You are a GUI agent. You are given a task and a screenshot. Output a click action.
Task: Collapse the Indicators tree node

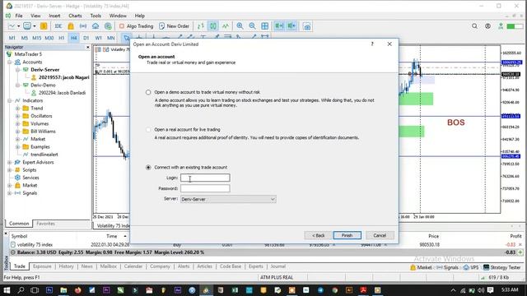click(x=10, y=100)
